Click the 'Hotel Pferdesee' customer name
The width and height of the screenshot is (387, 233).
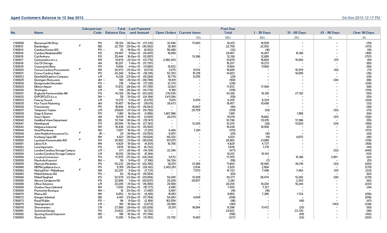[43, 131]
